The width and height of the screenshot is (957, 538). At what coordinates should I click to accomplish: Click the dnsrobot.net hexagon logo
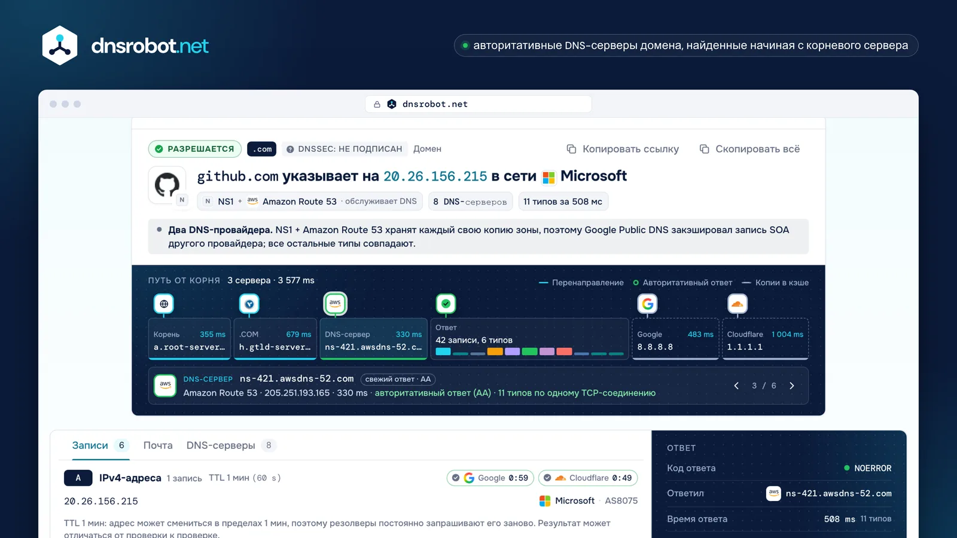(60, 45)
